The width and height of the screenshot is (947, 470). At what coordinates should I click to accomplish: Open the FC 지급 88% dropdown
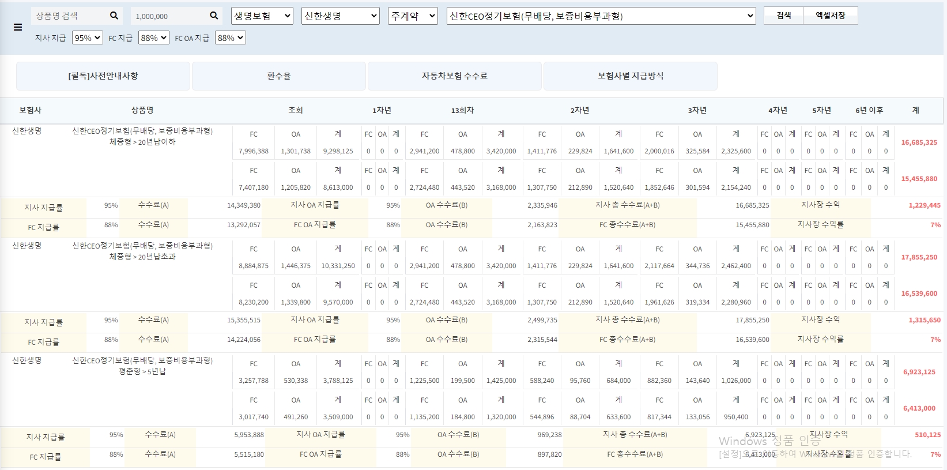(154, 37)
